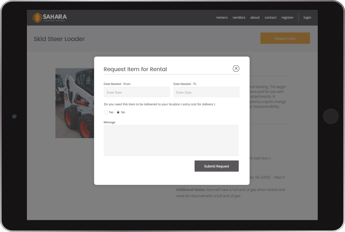
Task: Click the Skid Steer Loader page heading
Action: (59, 39)
